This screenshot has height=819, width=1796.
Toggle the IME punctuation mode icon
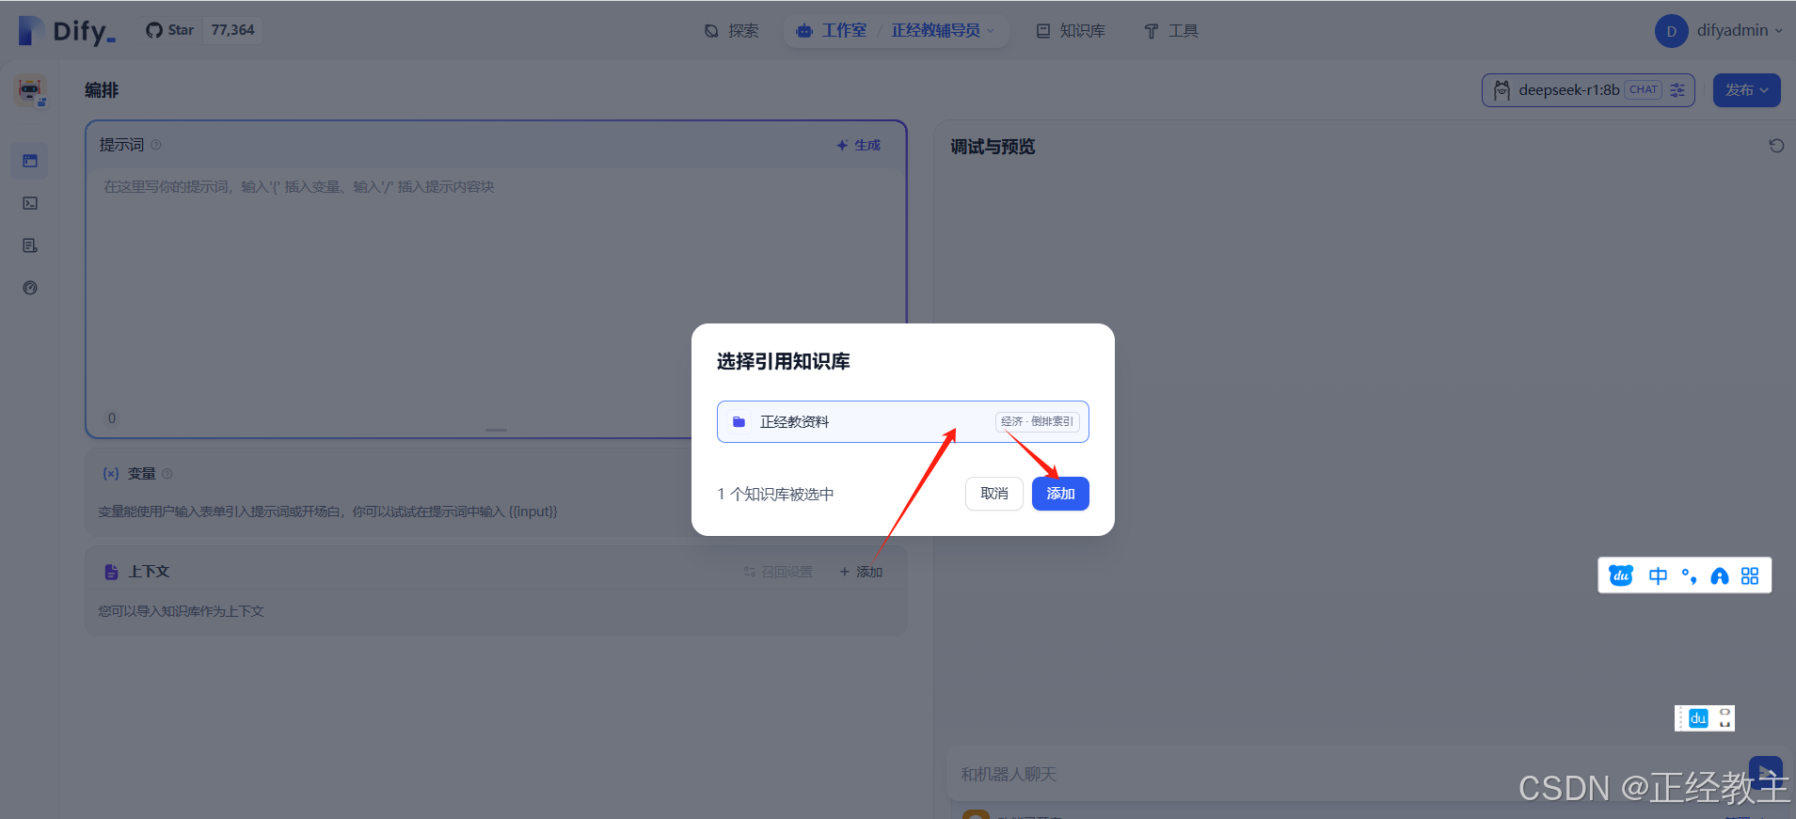pyautogui.click(x=1689, y=575)
